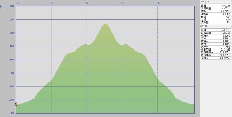Click the 2.0 tick label on the distance axis
The image size is (232, 117).
(87, 3)
